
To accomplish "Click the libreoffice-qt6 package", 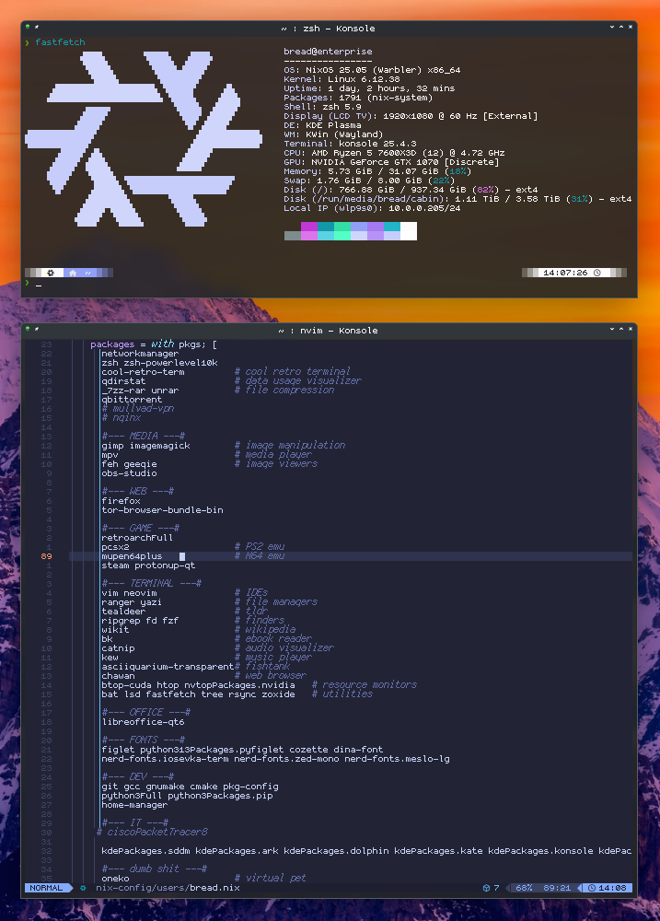I will coord(143,721).
